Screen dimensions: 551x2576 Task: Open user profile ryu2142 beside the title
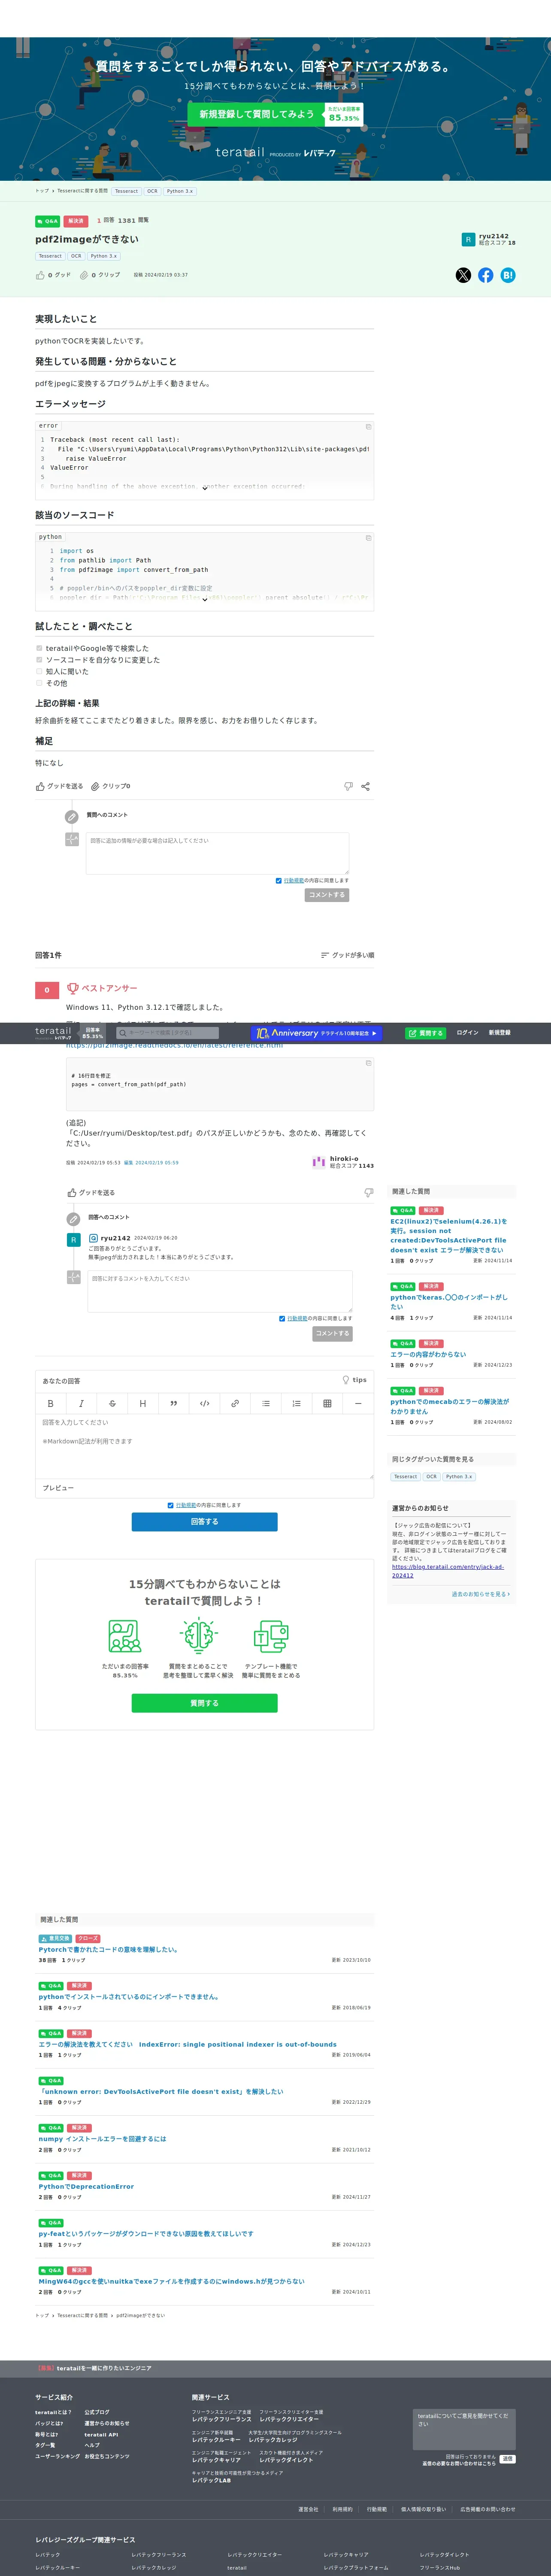(x=493, y=236)
